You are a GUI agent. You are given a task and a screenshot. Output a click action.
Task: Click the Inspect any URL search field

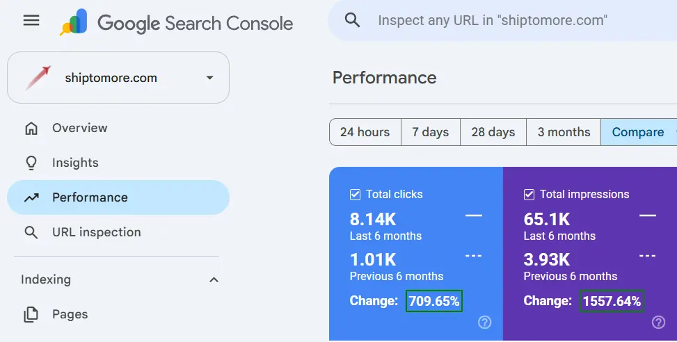[502, 20]
